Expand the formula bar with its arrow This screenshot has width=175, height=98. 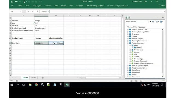[164, 11]
